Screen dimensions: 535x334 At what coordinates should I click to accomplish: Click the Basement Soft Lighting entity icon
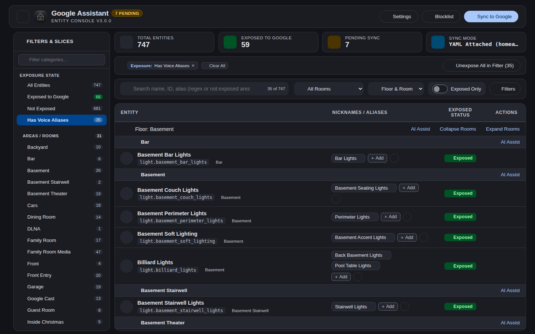coord(126,238)
